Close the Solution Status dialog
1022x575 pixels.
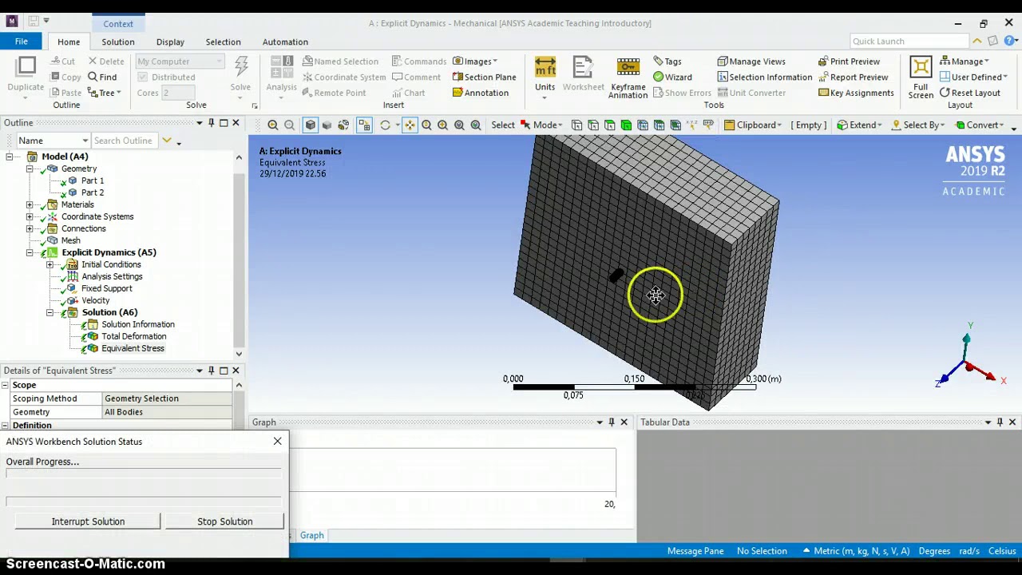click(x=277, y=442)
